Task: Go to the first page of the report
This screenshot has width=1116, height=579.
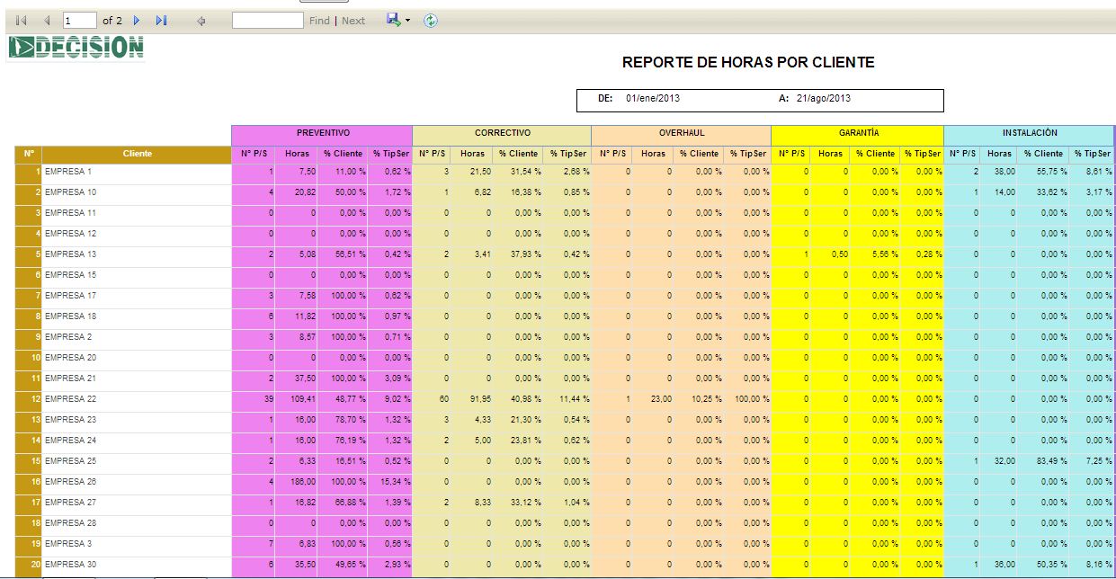Action: [22, 20]
